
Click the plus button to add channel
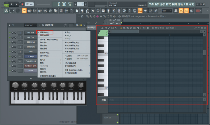click(x=31, y=78)
